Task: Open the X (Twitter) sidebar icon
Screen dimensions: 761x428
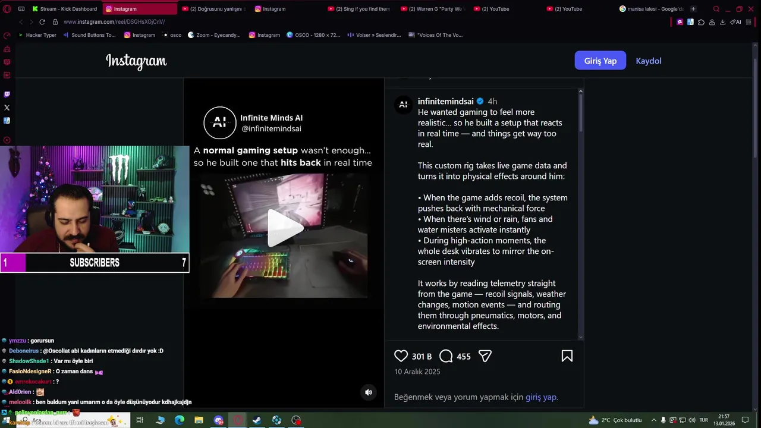Action: coord(7,108)
